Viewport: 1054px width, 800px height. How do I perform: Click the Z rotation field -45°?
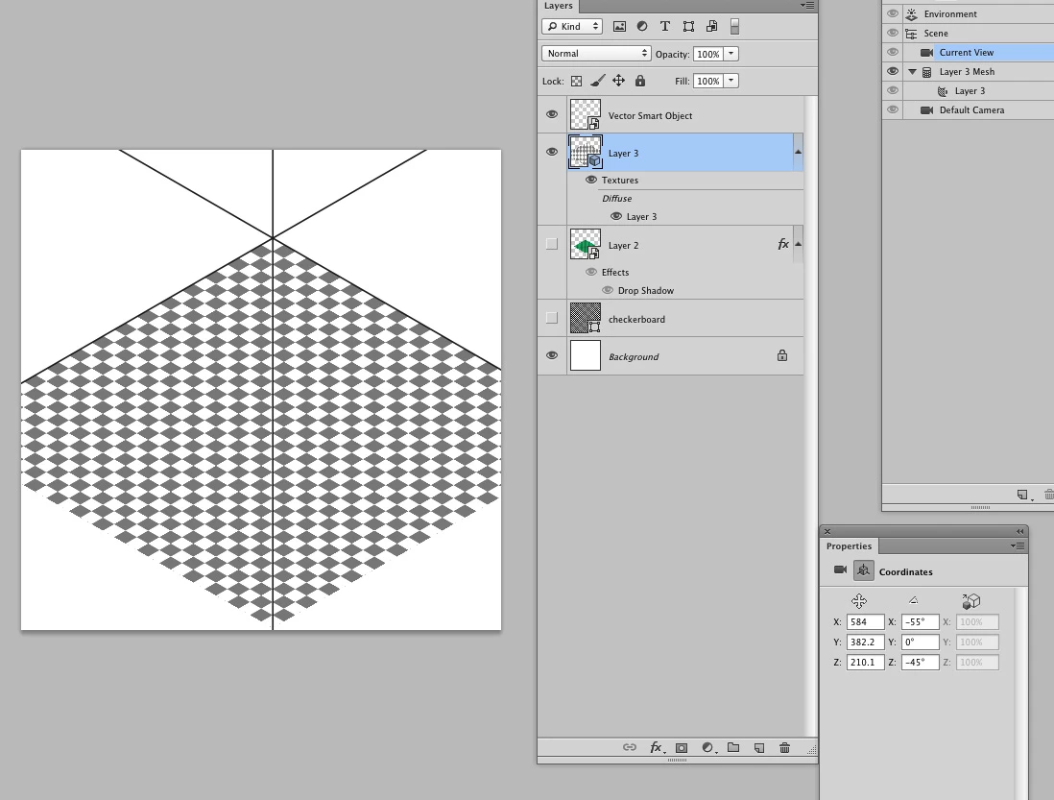tap(921, 663)
